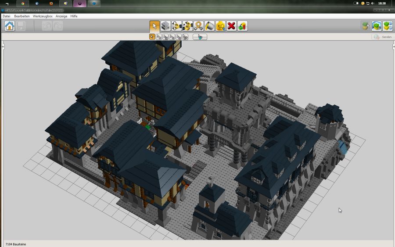Open the Anzeige menu
Viewport: 395px width, 247px height.
(61, 16)
